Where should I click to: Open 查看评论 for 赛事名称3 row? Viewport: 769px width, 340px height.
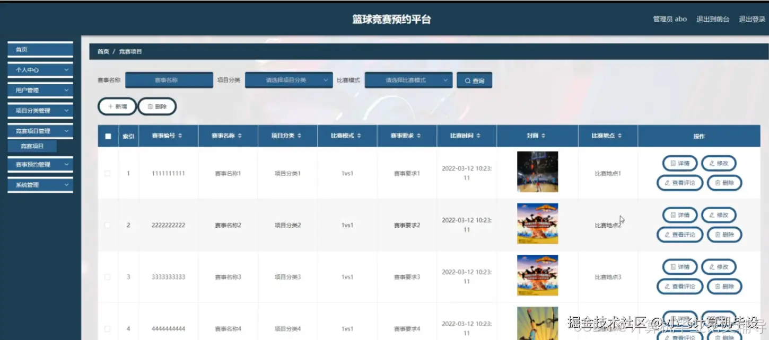click(x=680, y=287)
